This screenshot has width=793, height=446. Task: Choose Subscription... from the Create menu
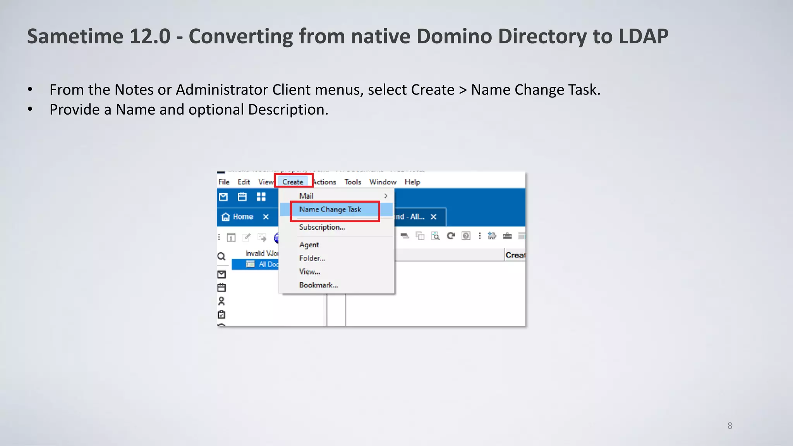(336, 227)
